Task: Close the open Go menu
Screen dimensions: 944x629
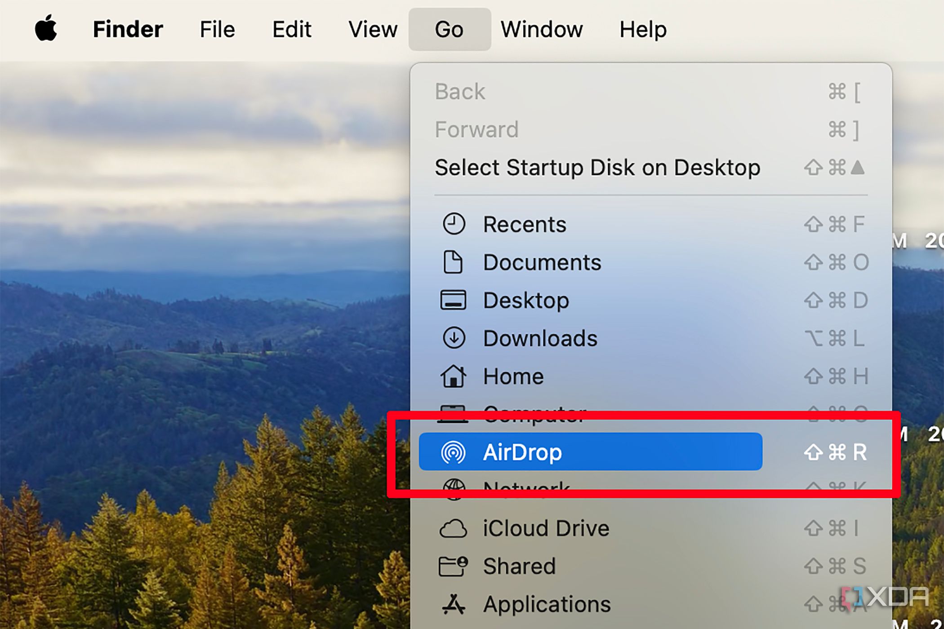Action: [449, 30]
